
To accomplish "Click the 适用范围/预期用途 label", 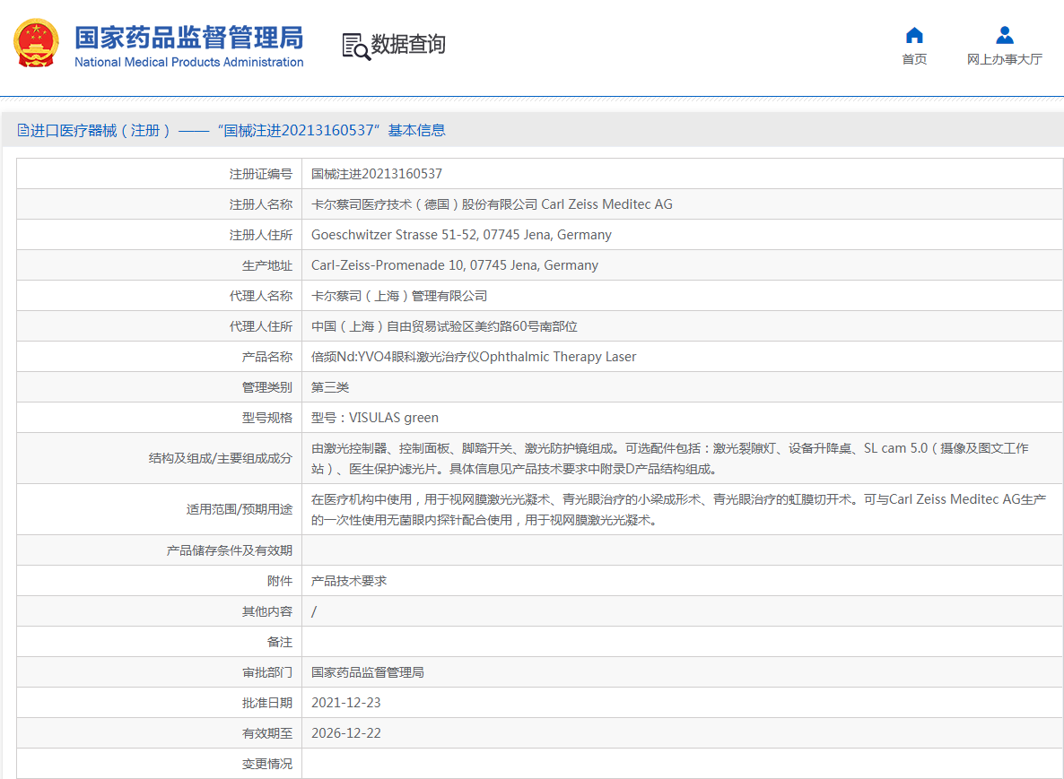I will click(x=239, y=509).
